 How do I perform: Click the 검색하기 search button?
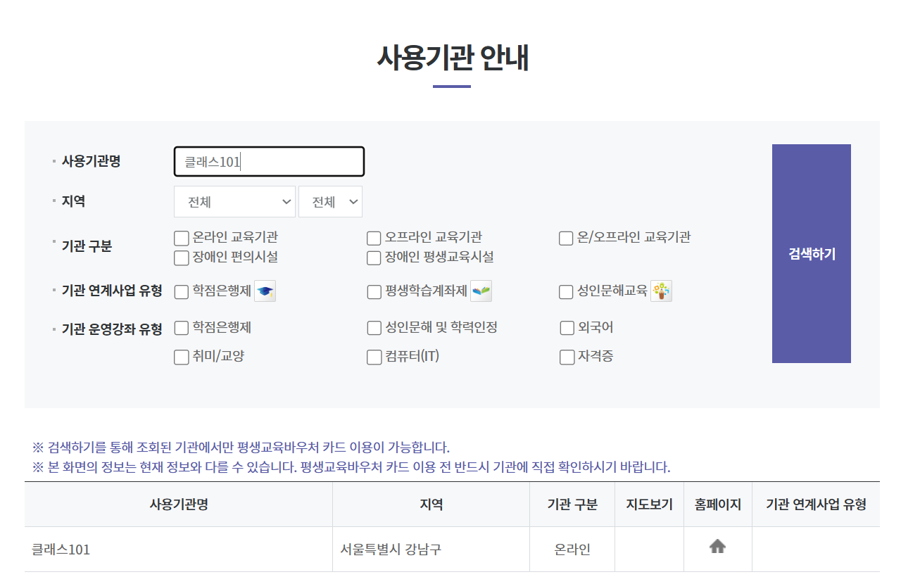point(812,254)
